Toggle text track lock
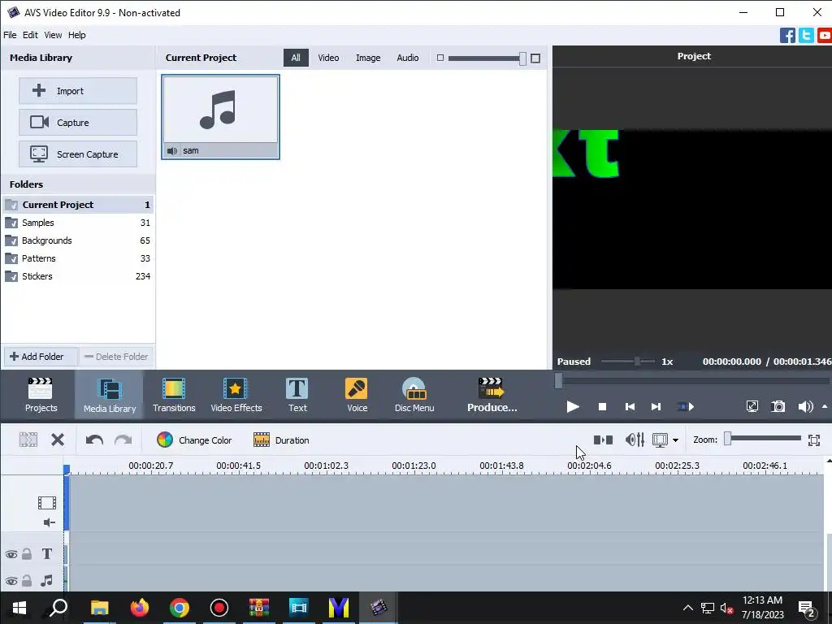The image size is (832, 624). click(x=27, y=554)
